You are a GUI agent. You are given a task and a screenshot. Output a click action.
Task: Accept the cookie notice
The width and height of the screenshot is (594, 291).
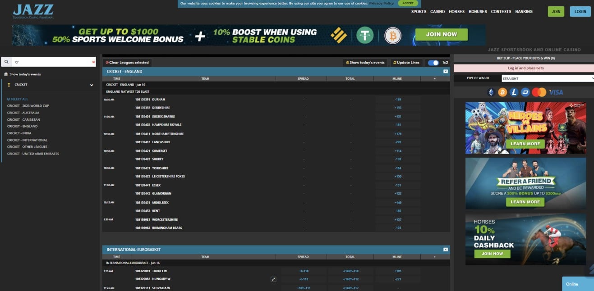click(408, 3)
